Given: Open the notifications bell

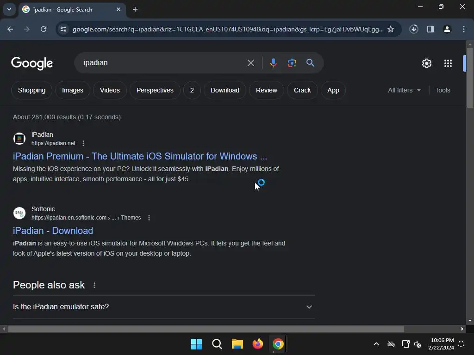Looking at the screenshot, I should click(x=462, y=344).
